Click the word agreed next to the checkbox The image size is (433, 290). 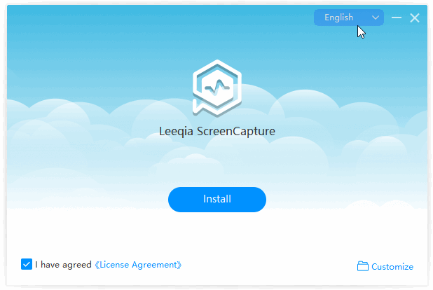coord(77,265)
